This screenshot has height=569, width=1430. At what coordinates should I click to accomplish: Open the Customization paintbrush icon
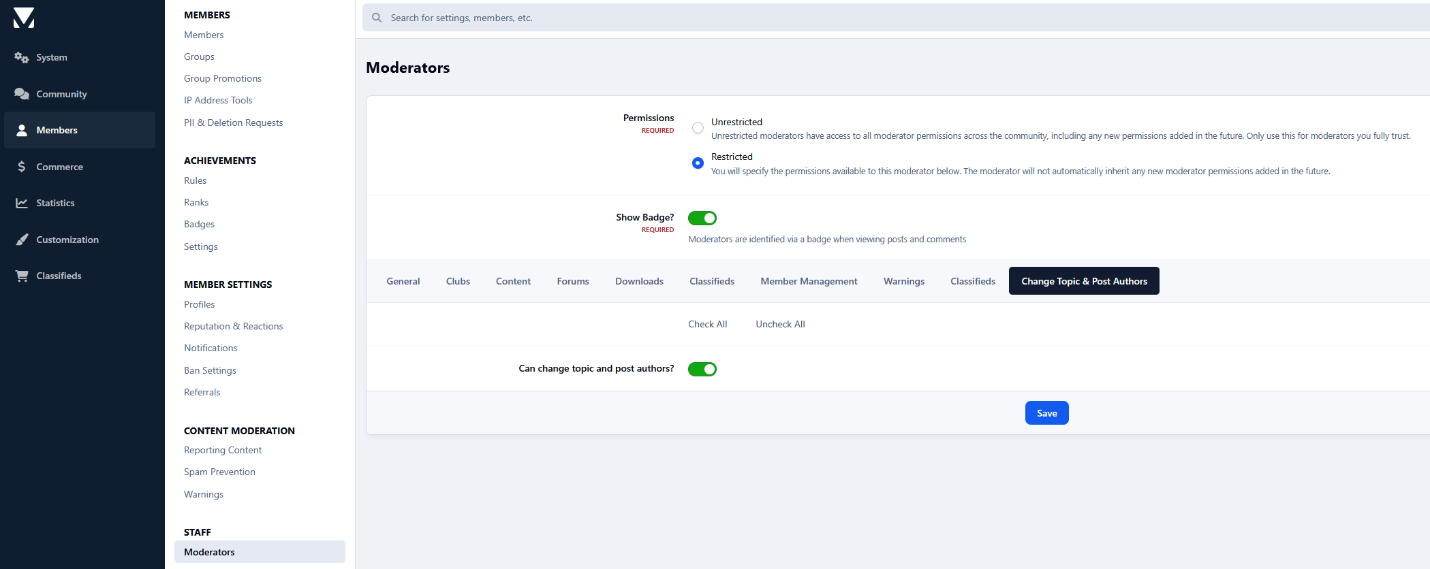(x=22, y=240)
